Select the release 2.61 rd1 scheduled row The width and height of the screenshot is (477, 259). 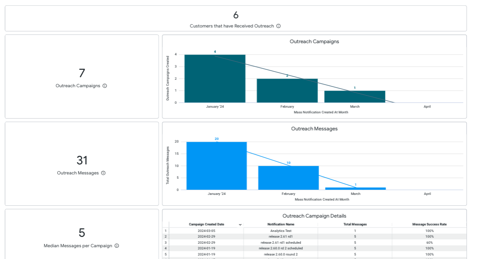(280, 242)
